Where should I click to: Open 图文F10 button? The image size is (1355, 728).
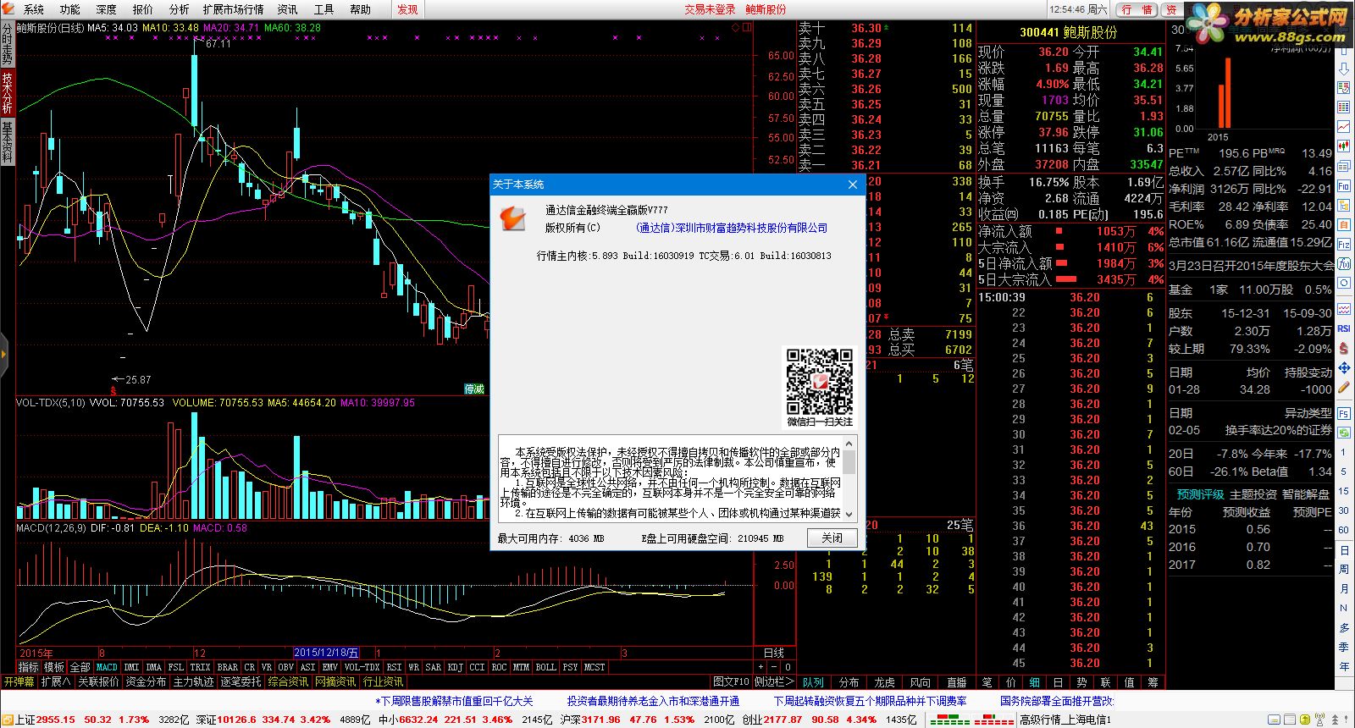(x=731, y=681)
